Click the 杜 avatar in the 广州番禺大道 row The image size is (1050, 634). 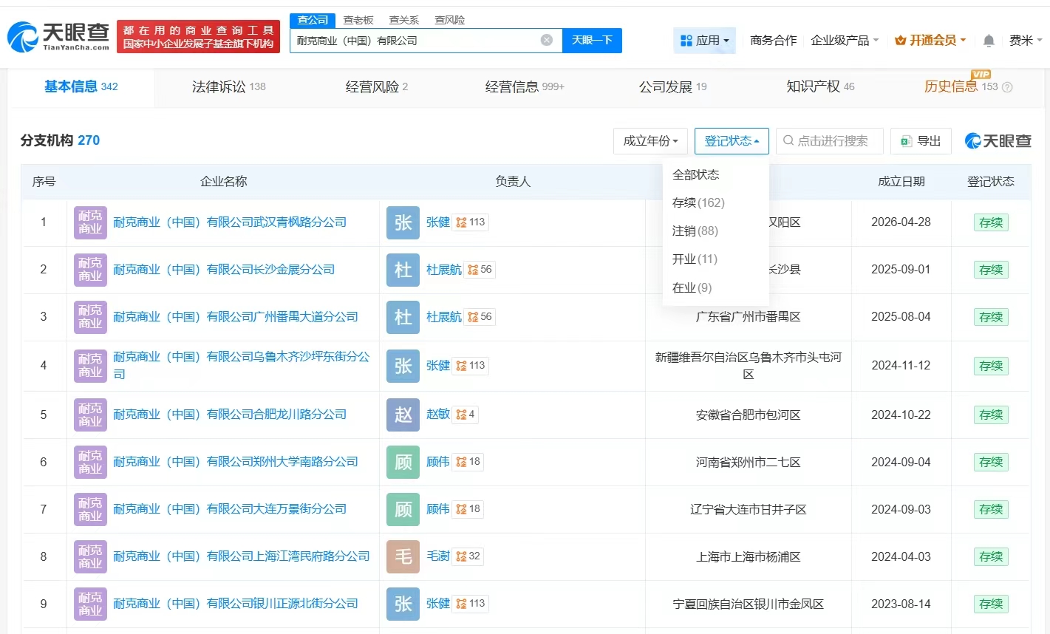pos(403,317)
